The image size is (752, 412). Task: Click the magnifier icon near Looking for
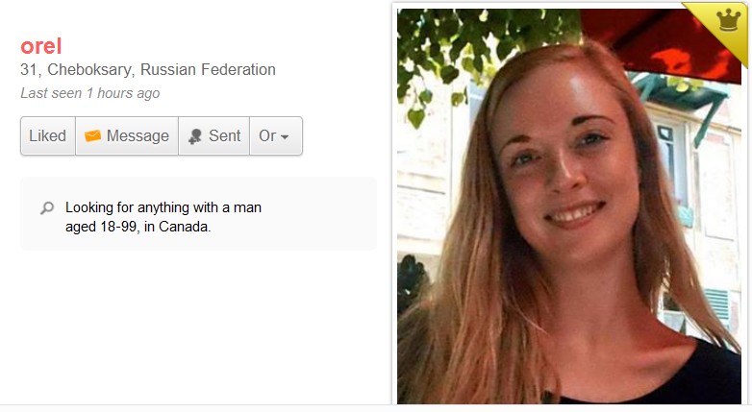[47, 207]
